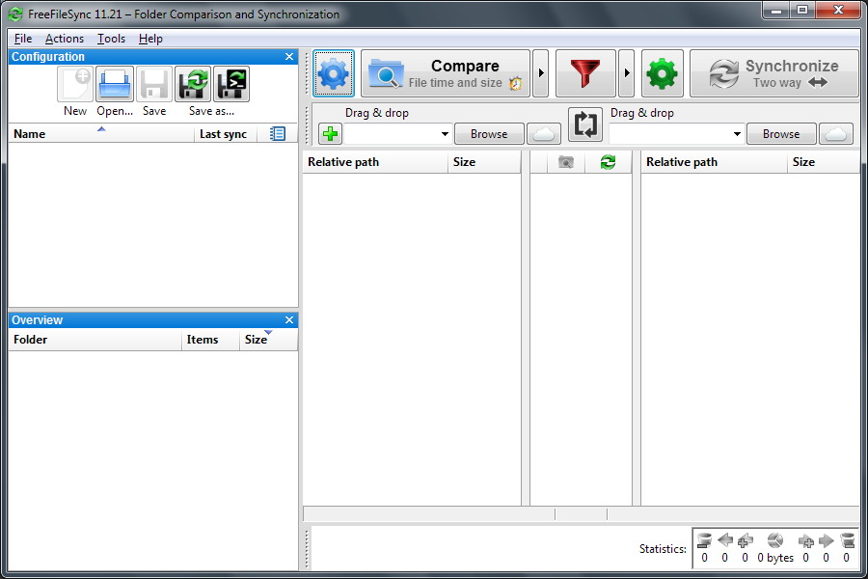
Task: Save as batch job with terminal floppy icon
Action: (231, 84)
